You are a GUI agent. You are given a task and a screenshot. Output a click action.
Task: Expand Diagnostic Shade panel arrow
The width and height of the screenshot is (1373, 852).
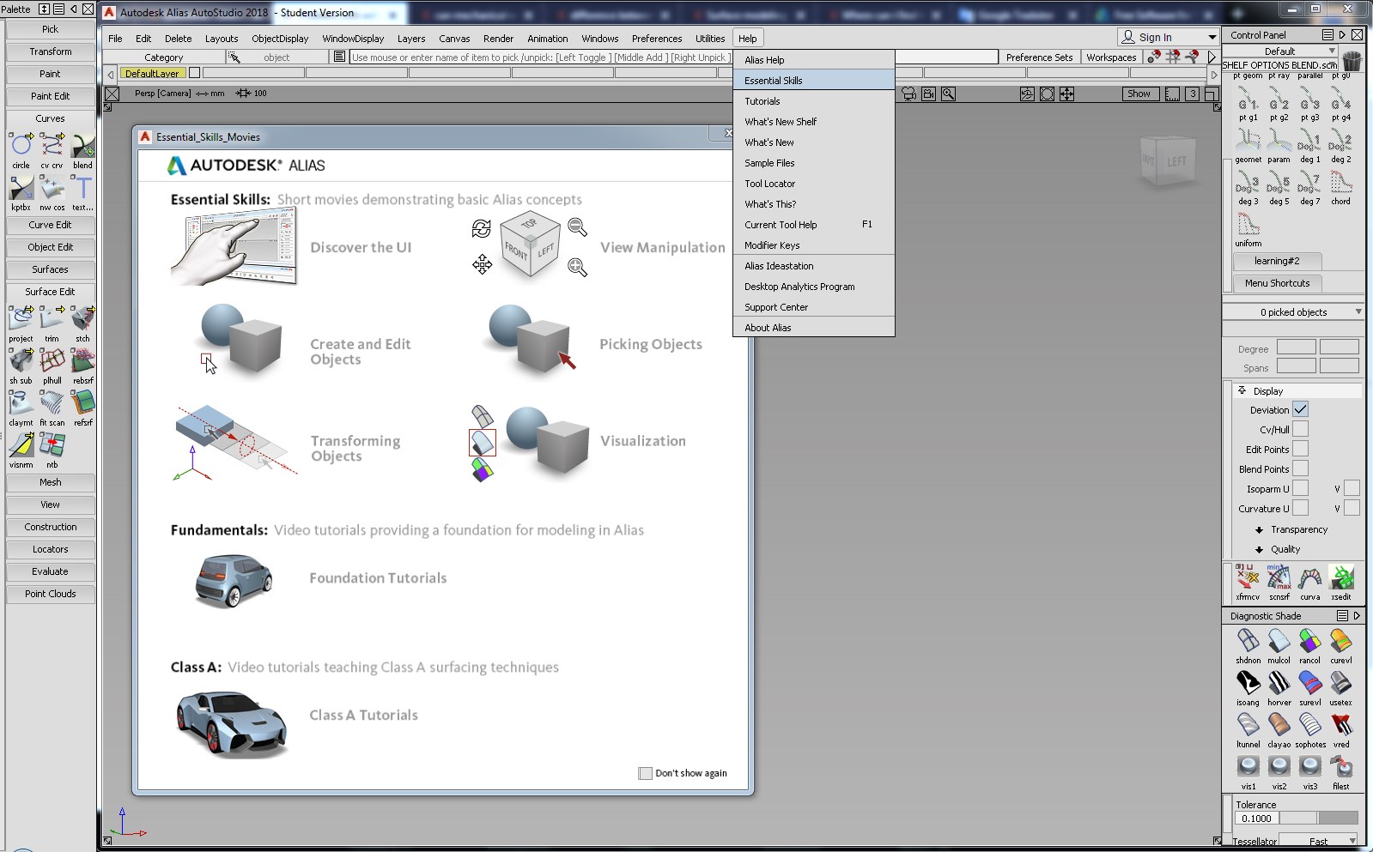click(x=1357, y=616)
